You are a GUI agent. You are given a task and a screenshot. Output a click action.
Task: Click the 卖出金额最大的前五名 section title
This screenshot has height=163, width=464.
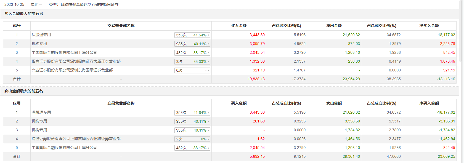[24, 91]
